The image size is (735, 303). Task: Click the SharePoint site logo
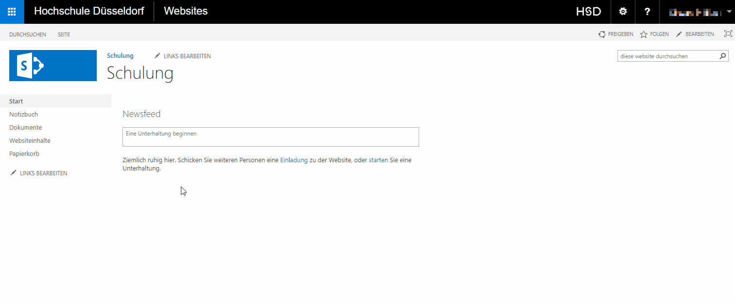click(53, 65)
